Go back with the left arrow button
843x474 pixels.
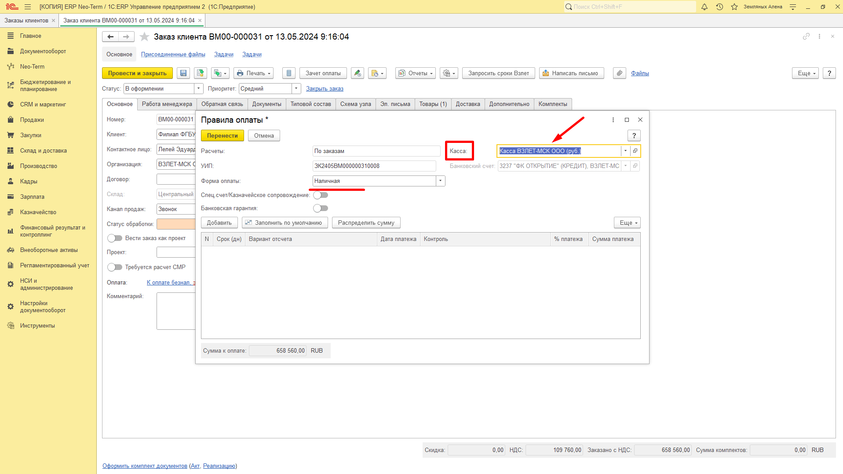click(110, 37)
